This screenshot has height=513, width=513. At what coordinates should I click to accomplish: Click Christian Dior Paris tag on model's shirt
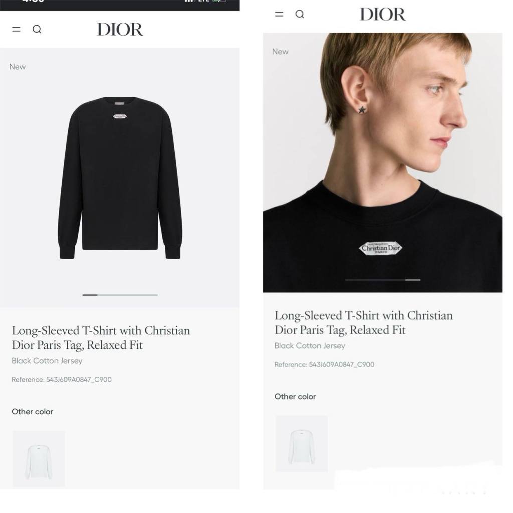pyautogui.click(x=381, y=248)
